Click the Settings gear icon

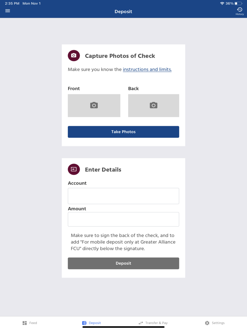[207, 323]
